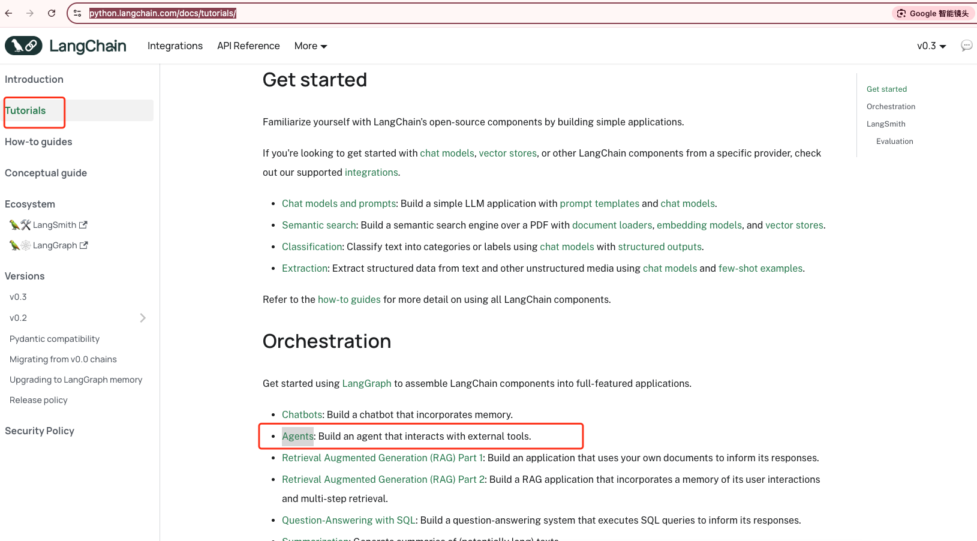This screenshot has width=977, height=541.
Task: Jump to Get started in table of contents
Action: [886, 89]
